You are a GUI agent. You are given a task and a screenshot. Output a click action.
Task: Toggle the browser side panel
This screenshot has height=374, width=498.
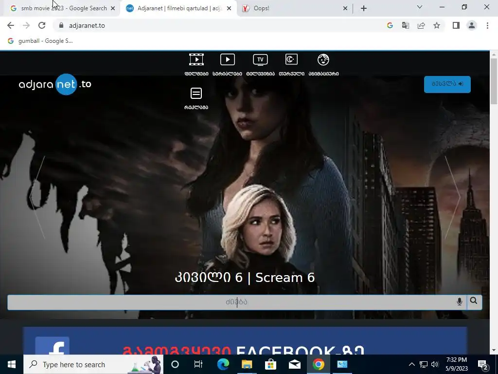point(456,25)
